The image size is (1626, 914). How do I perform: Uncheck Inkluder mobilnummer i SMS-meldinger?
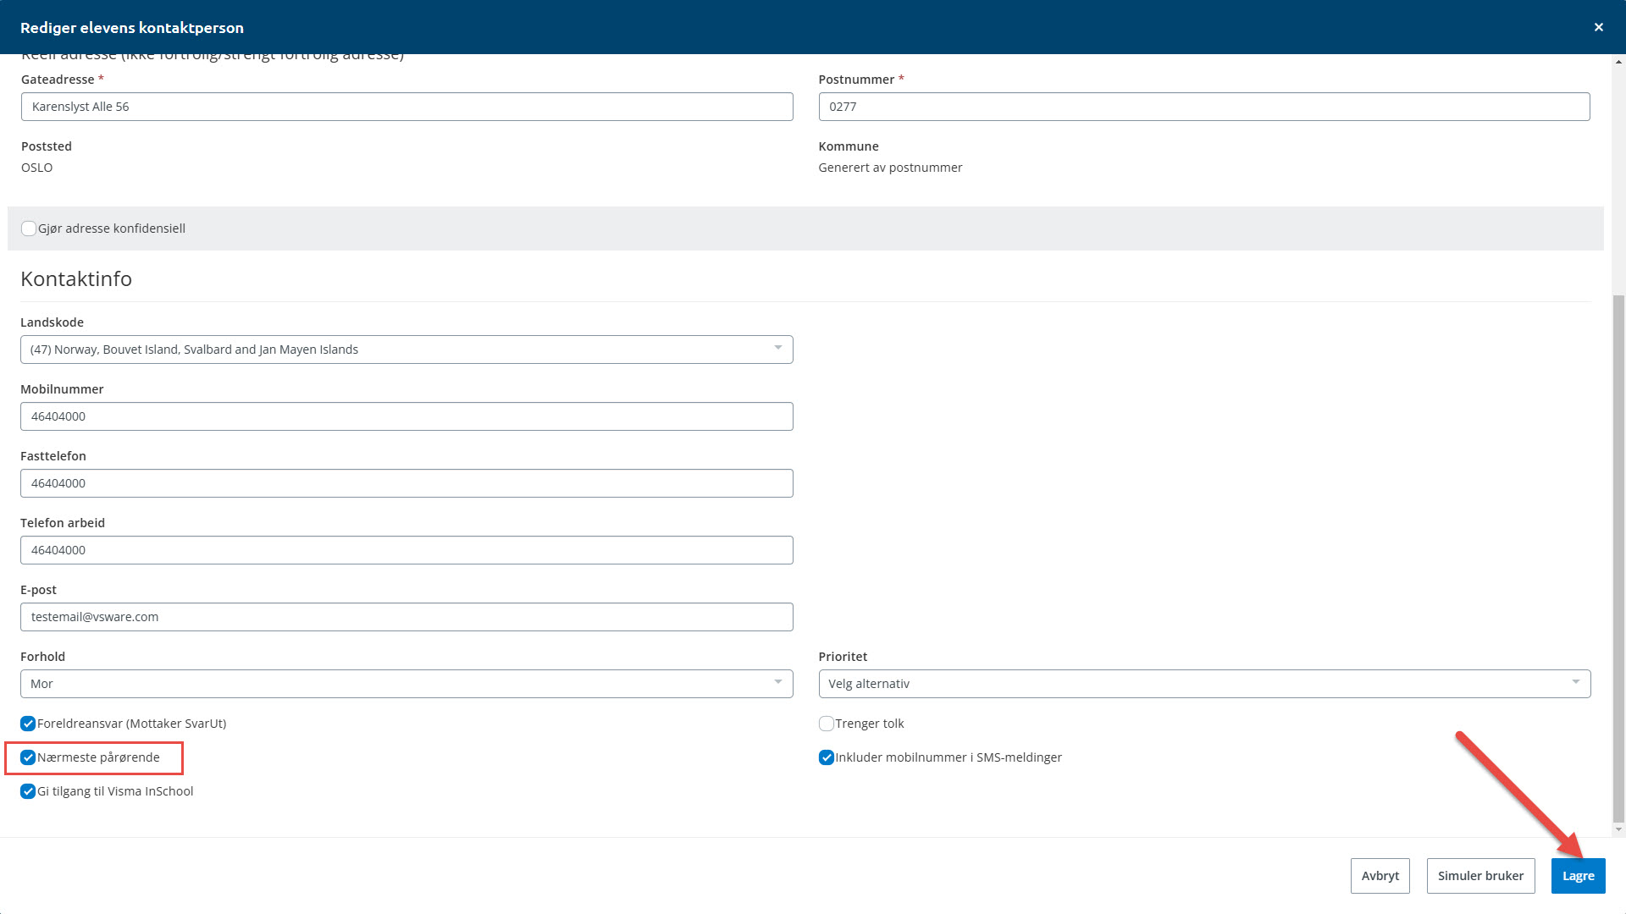pyautogui.click(x=826, y=757)
